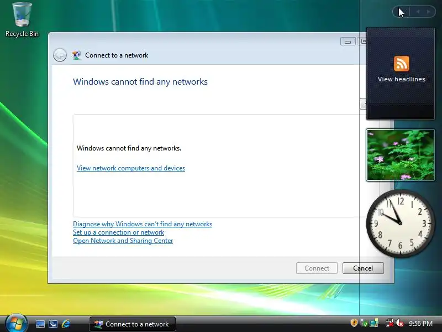The width and height of the screenshot is (442, 332).
Task: Click the Windows Sidebar tray icon
Action: (374, 323)
